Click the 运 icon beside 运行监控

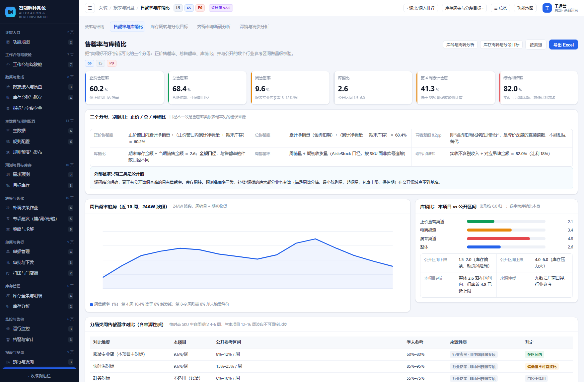coord(8,329)
